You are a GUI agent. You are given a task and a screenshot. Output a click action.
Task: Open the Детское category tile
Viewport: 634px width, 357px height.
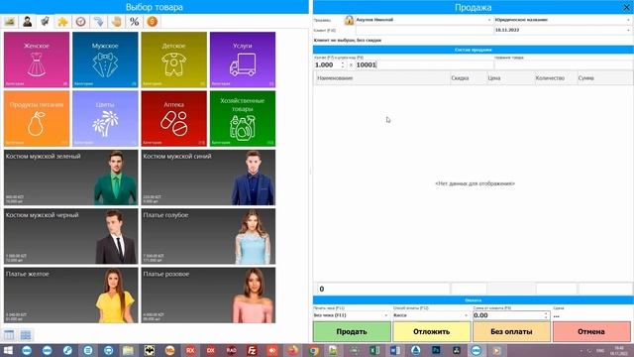(174, 59)
